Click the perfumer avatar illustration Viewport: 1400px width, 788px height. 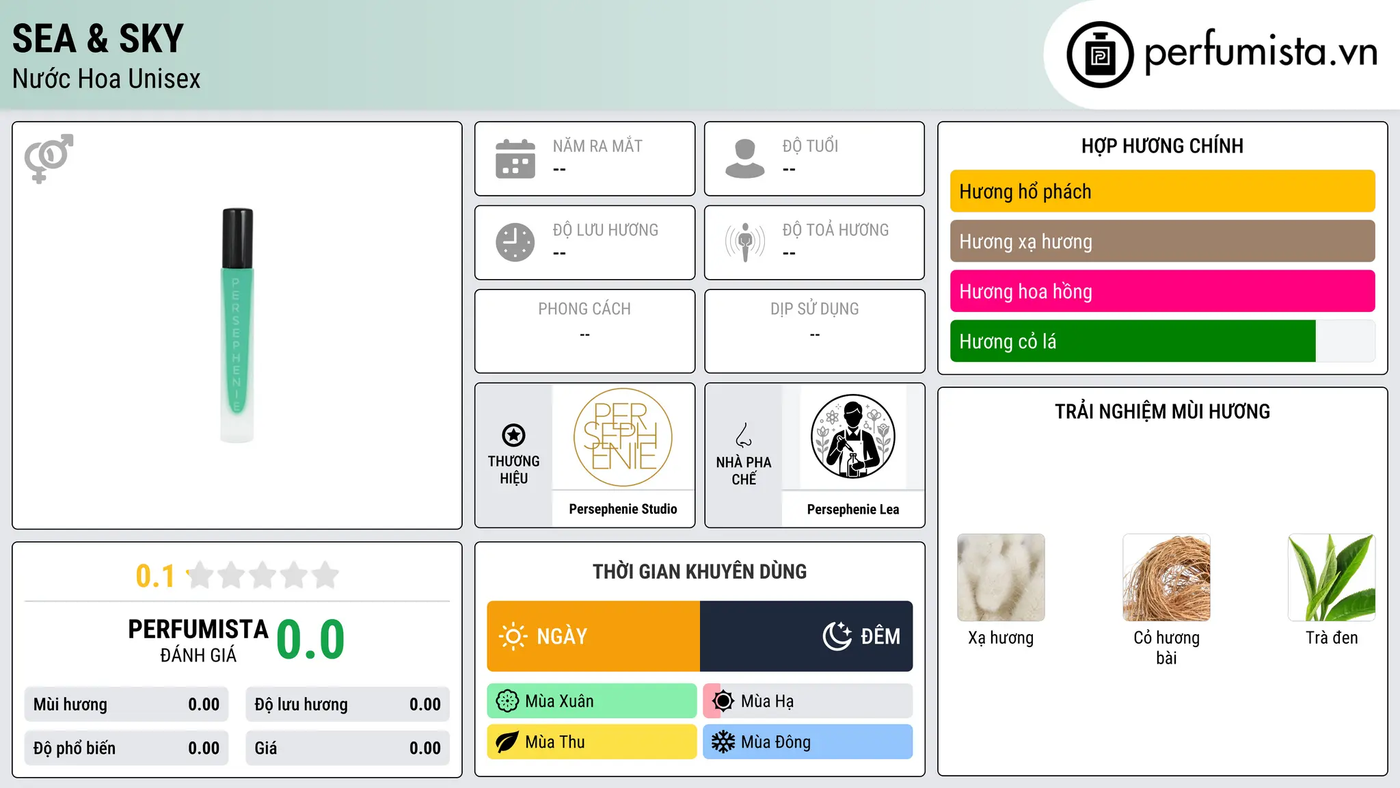(x=852, y=437)
